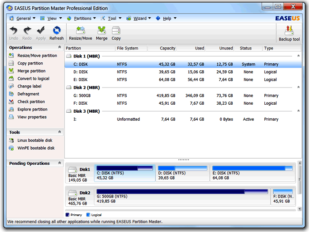Collapse the Operations panel section
This screenshot has height=232, width=309.
60,47
